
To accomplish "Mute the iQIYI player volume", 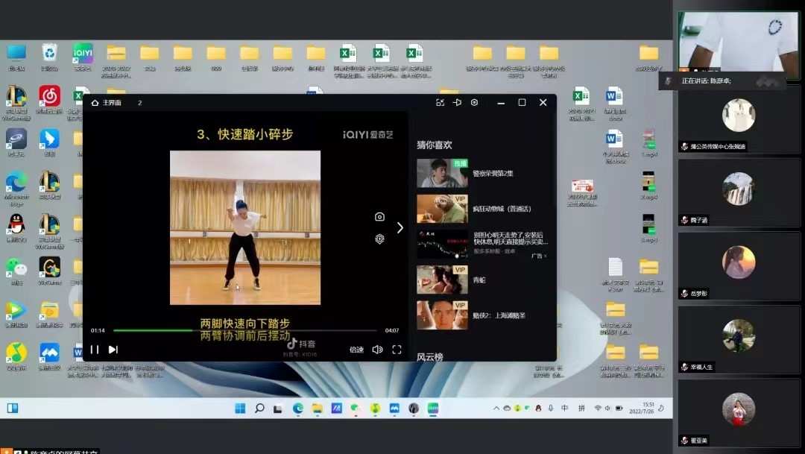I will coord(377,350).
